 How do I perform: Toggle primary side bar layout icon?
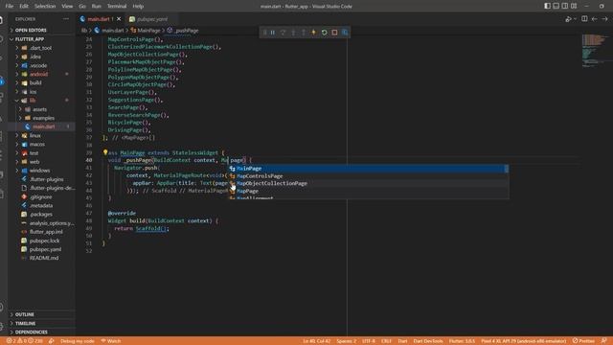coord(547,6)
